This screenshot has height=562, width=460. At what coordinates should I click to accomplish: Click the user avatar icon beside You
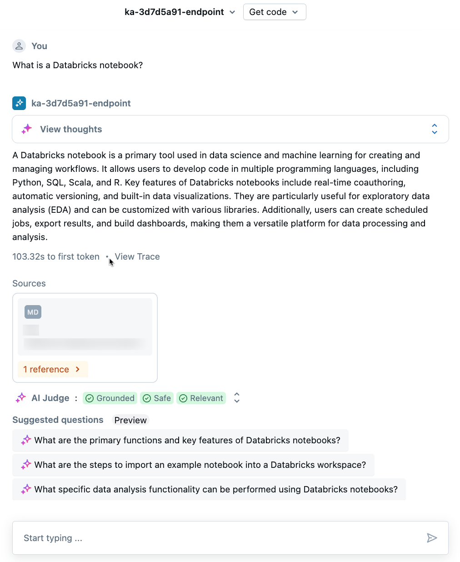click(x=19, y=46)
